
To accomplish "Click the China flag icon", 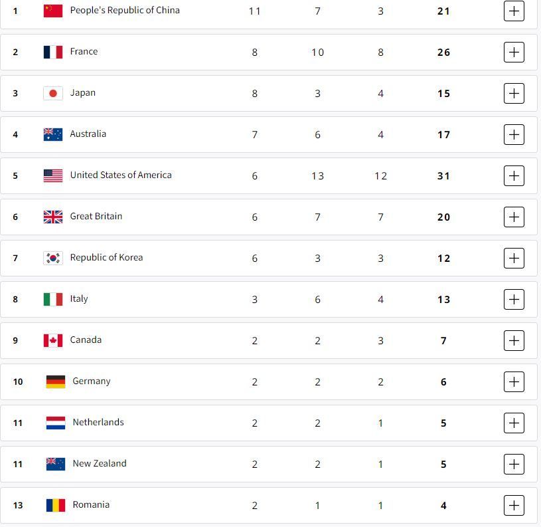I will point(53,11).
